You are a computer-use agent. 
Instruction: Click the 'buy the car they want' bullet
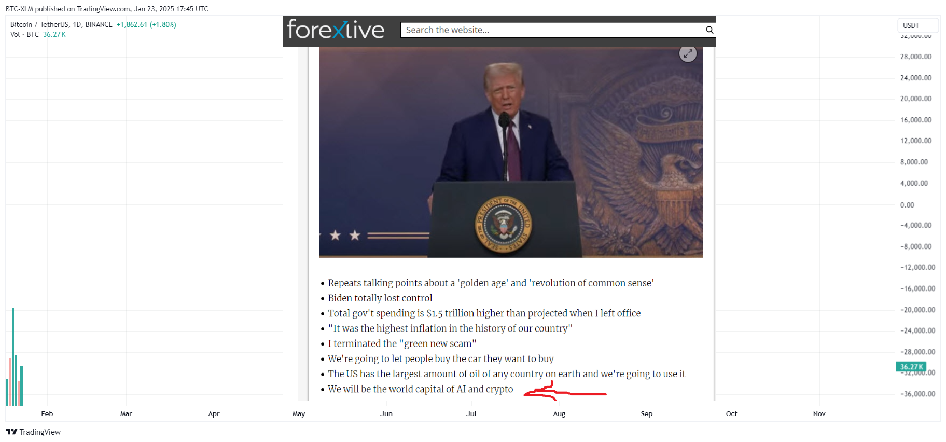click(440, 359)
